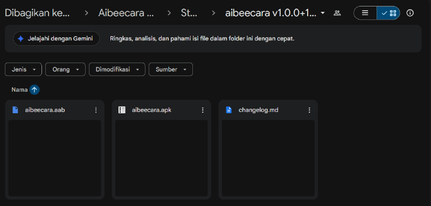Reverse sort direction arrow next to Nama

34,90
